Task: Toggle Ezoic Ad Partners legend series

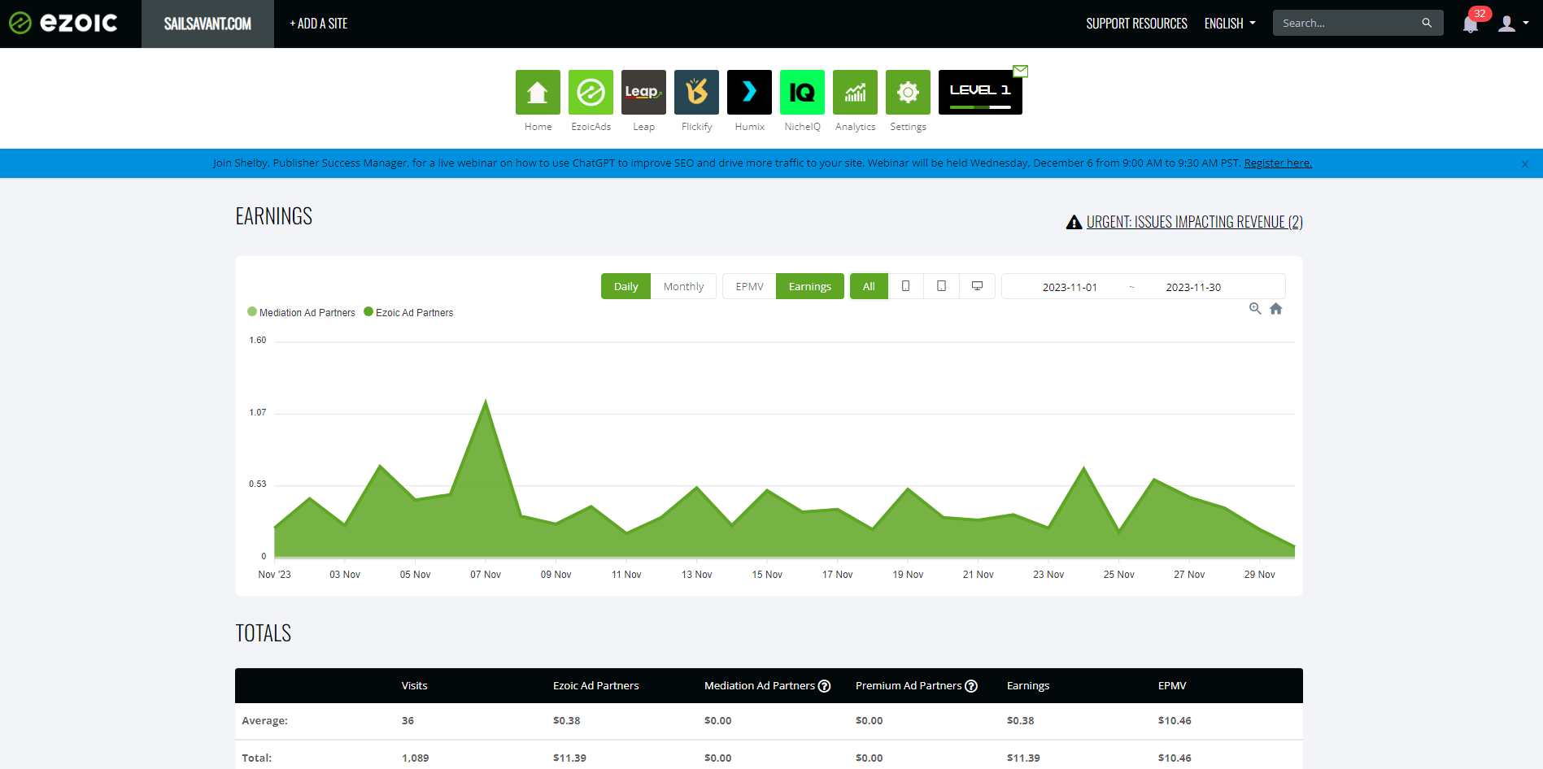Action: [x=408, y=312]
